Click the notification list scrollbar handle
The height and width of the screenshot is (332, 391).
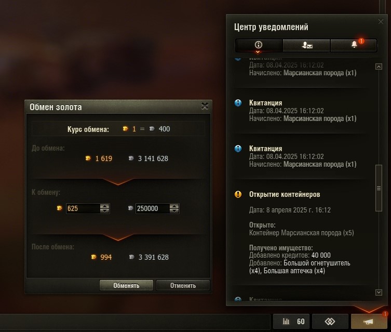pos(379,188)
